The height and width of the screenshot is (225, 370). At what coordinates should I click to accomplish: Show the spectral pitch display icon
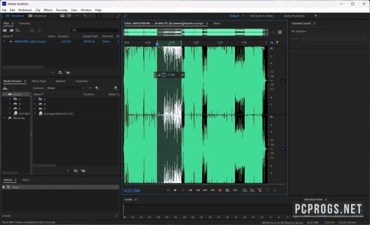(x=68, y=16)
